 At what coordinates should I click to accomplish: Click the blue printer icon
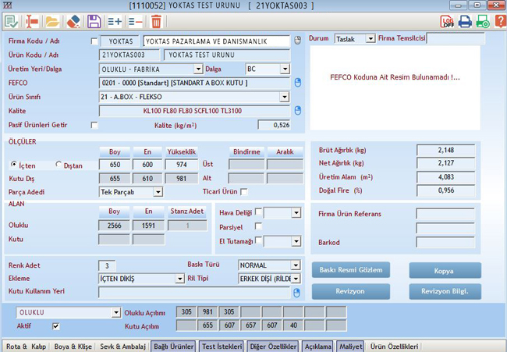click(x=466, y=21)
